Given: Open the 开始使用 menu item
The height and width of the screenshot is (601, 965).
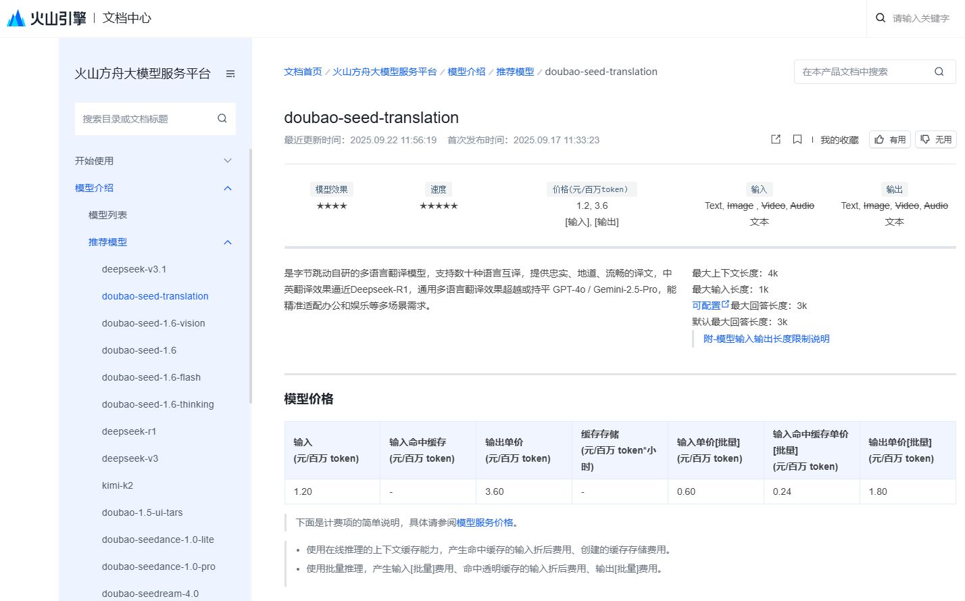Looking at the screenshot, I should [95, 161].
